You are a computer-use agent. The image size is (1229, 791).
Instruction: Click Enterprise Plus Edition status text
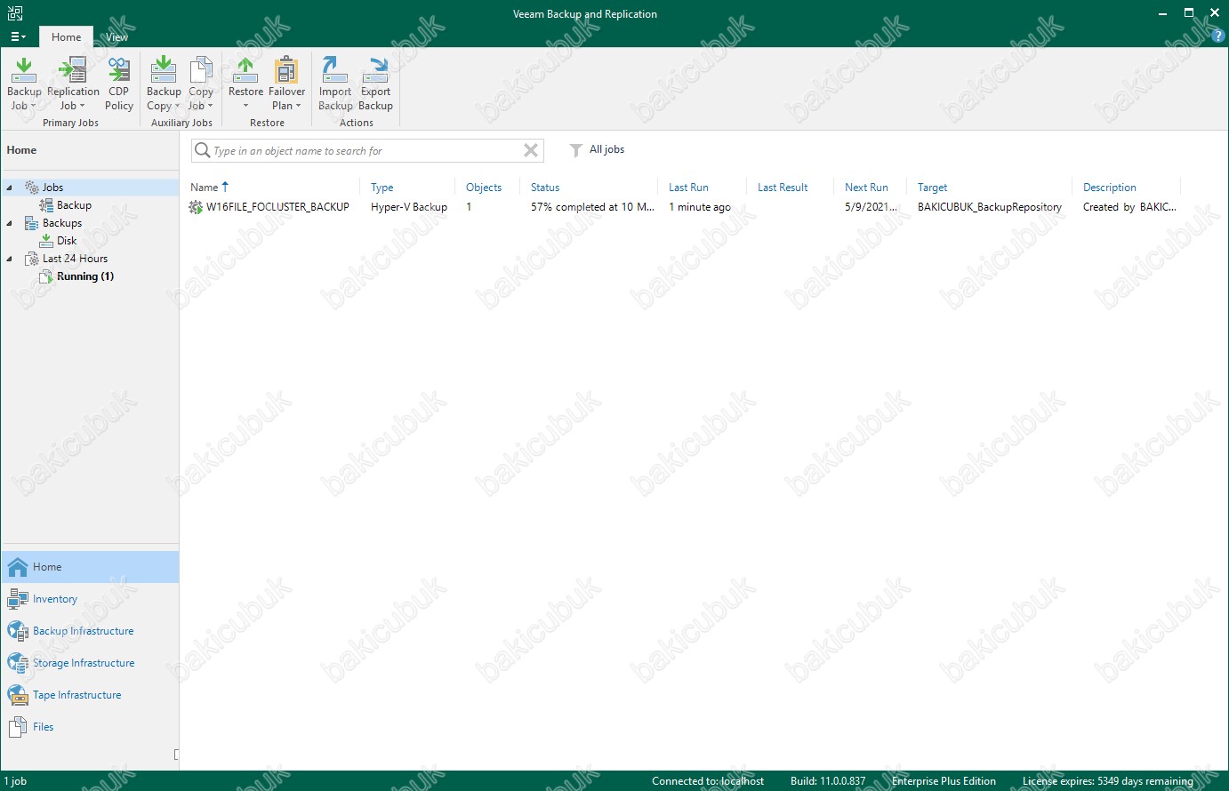click(x=944, y=781)
